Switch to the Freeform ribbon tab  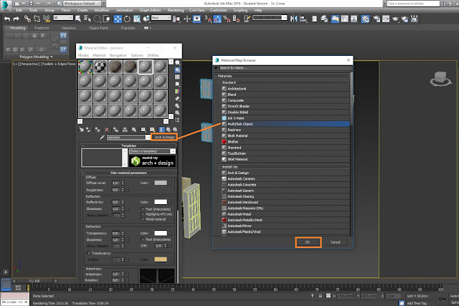[x=42, y=28]
